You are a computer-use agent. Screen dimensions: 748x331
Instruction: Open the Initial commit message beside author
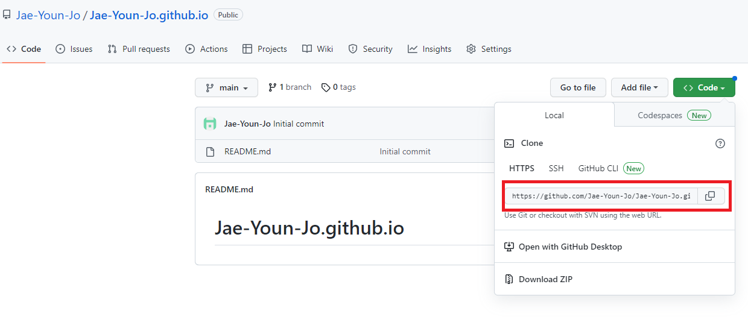(x=299, y=124)
